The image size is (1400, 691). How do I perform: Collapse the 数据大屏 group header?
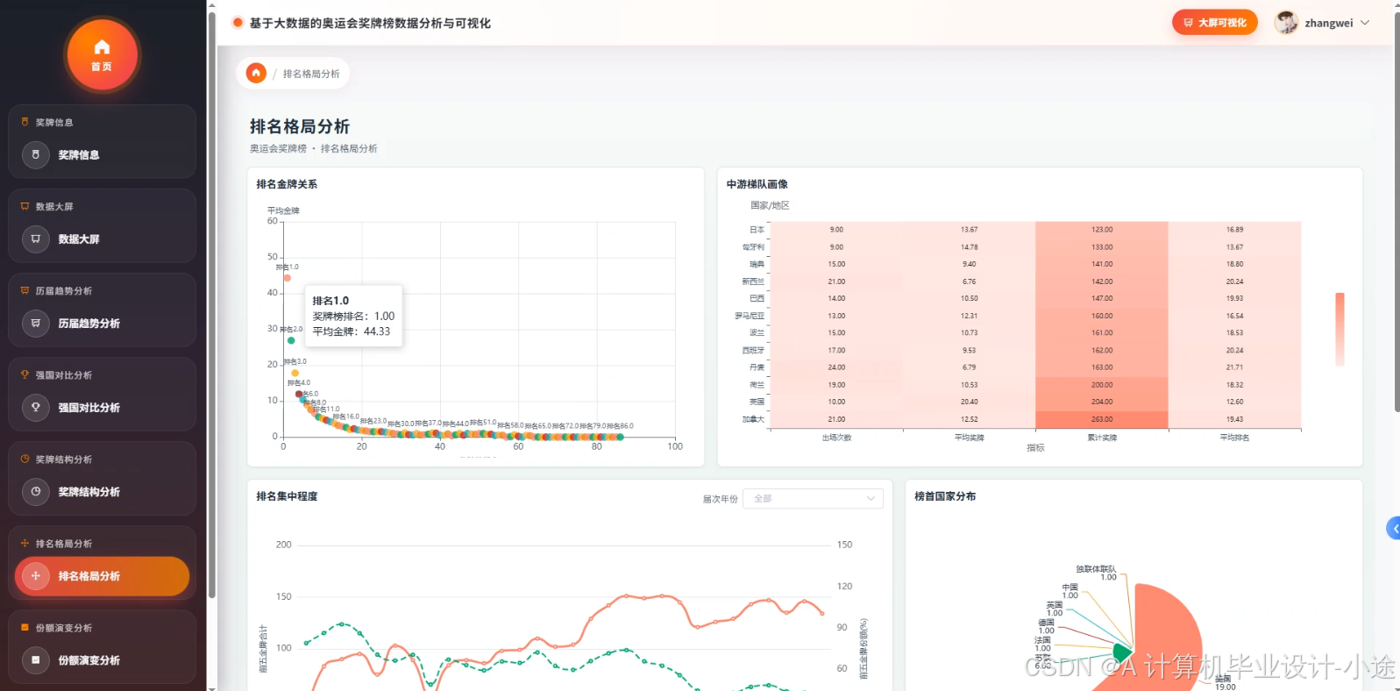coord(102,207)
